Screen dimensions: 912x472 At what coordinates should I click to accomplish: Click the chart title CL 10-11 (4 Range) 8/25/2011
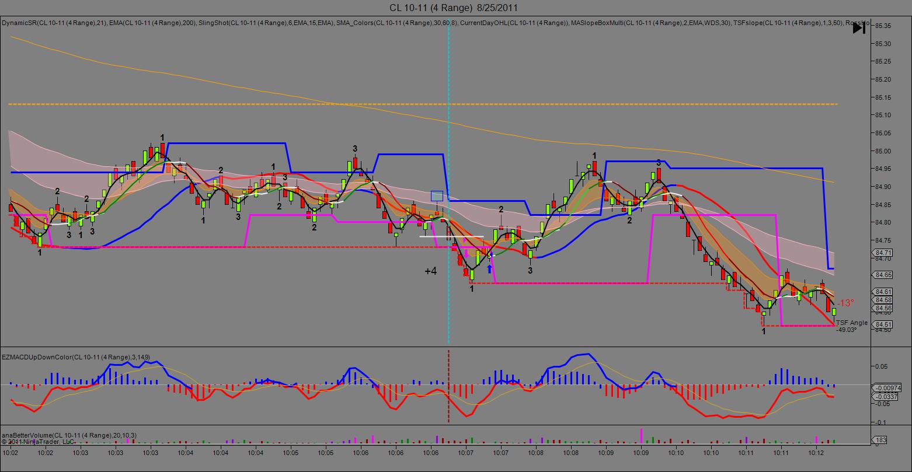pos(453,8)
